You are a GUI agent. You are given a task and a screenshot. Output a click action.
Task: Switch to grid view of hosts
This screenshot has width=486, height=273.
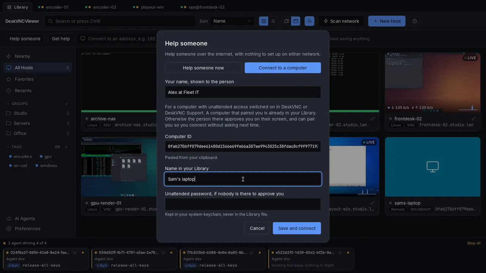pos(264,21)
